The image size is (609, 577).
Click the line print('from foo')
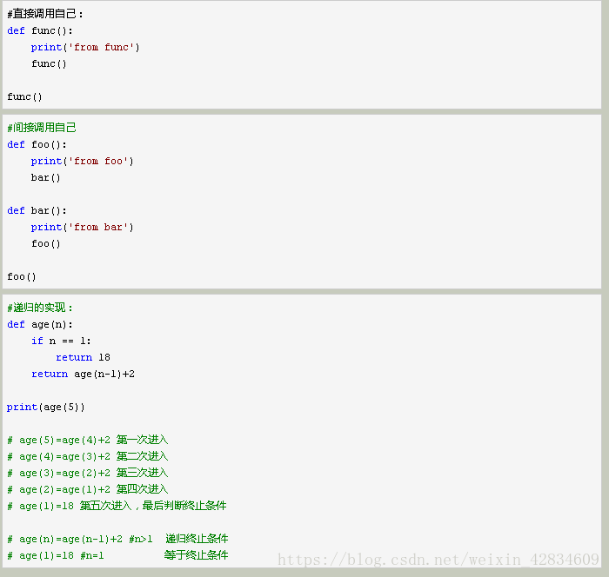(83, 161)
